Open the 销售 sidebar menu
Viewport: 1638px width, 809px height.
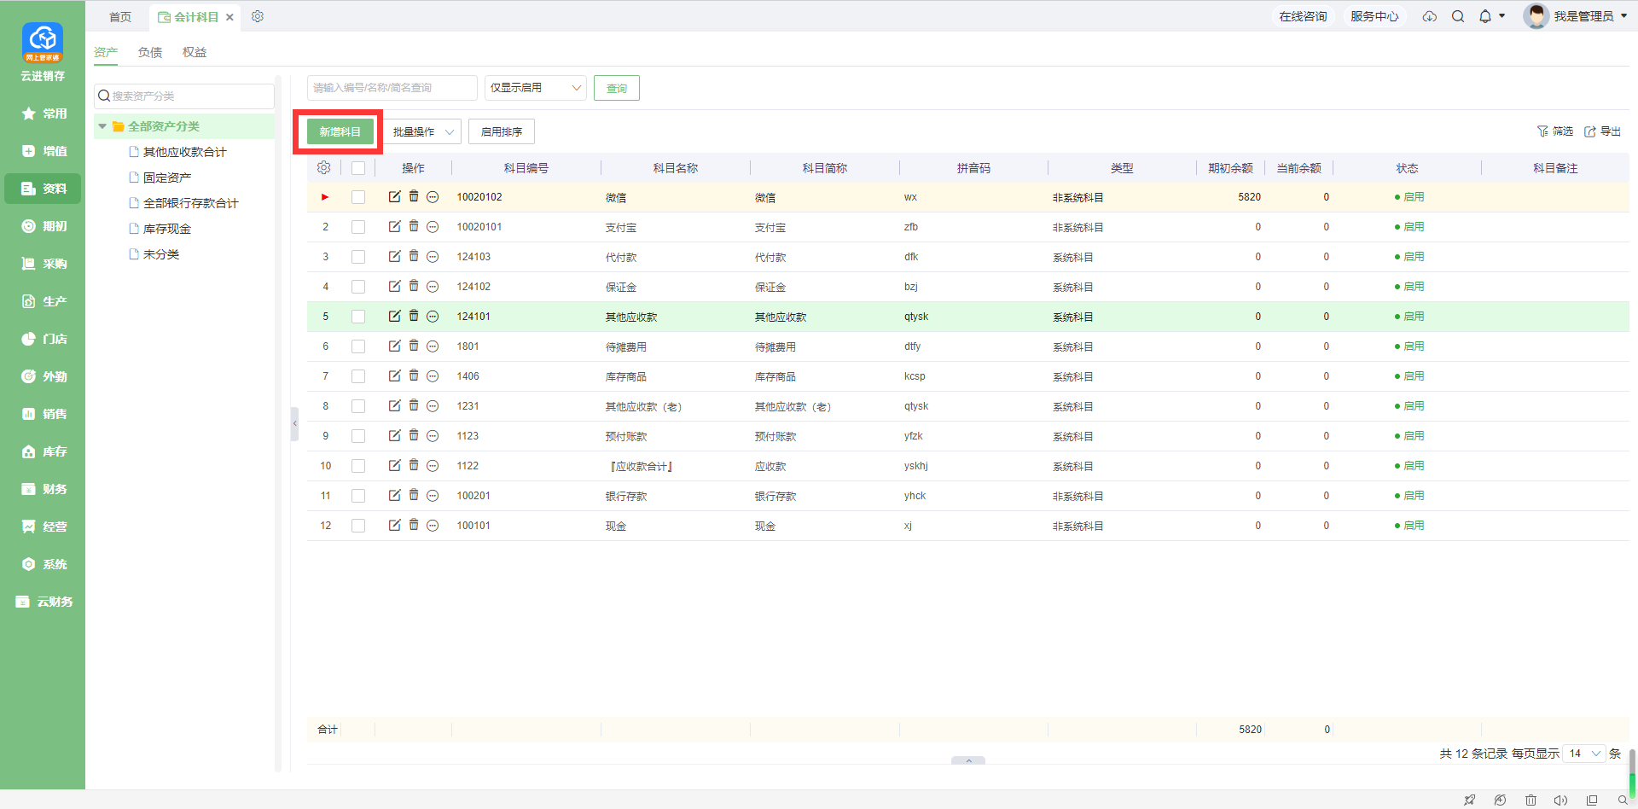coord(43,414)
